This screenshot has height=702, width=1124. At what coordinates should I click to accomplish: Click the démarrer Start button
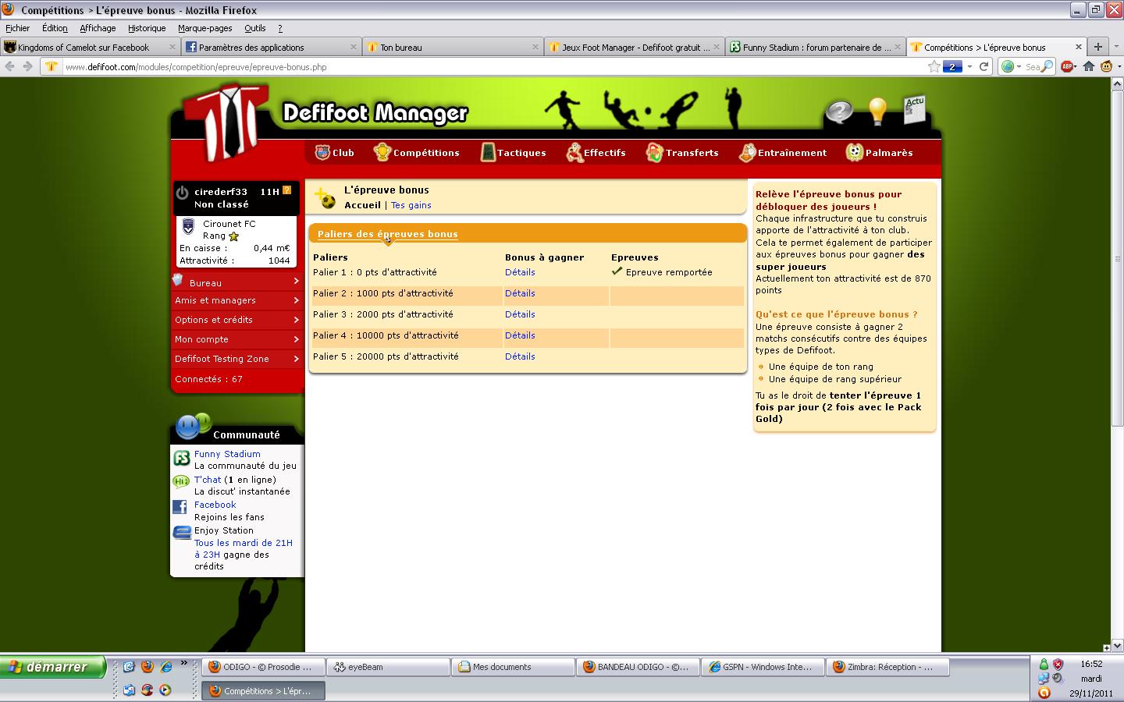53,667
